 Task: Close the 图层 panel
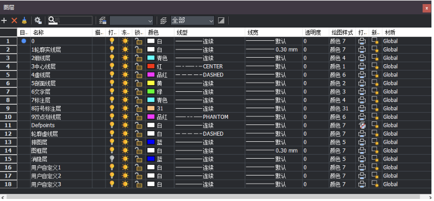coord(426,8)
